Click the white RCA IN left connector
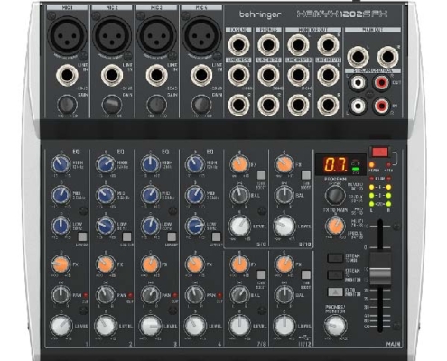447x361 pixels. click(358, 106)
